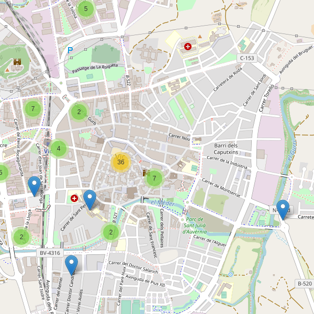Select the blue pin on the N-141d road
This screenshot has height=314, width=314.
(x=283, y=210)
